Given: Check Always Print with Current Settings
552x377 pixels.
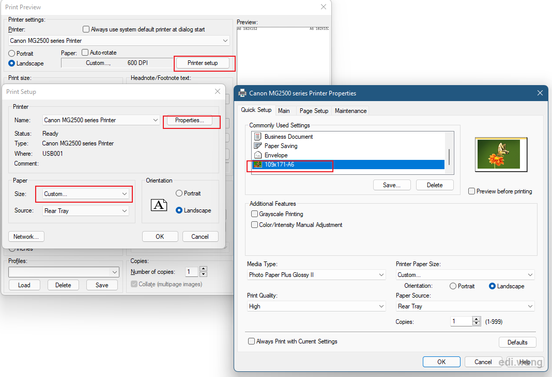Looking at the screenshot, I should pos(251,341).
